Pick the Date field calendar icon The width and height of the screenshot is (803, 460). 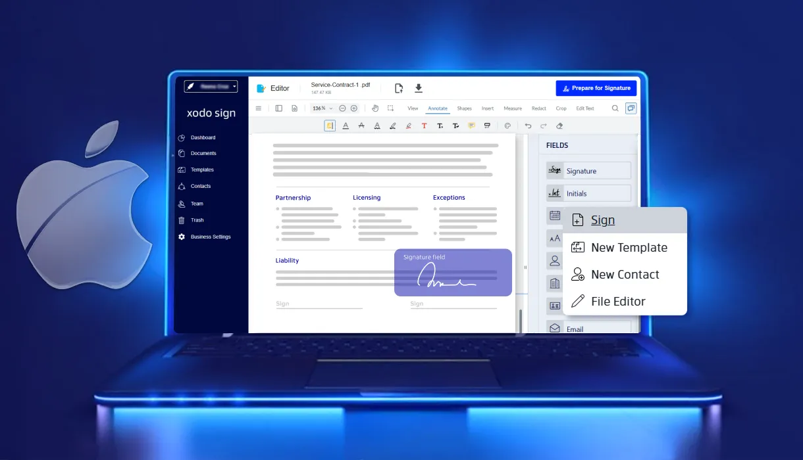(x=555, y=216)
